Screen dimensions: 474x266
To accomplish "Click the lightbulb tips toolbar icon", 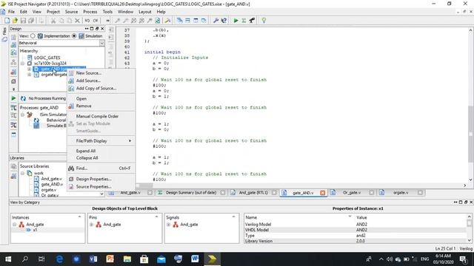I will (x=264, y=21).
